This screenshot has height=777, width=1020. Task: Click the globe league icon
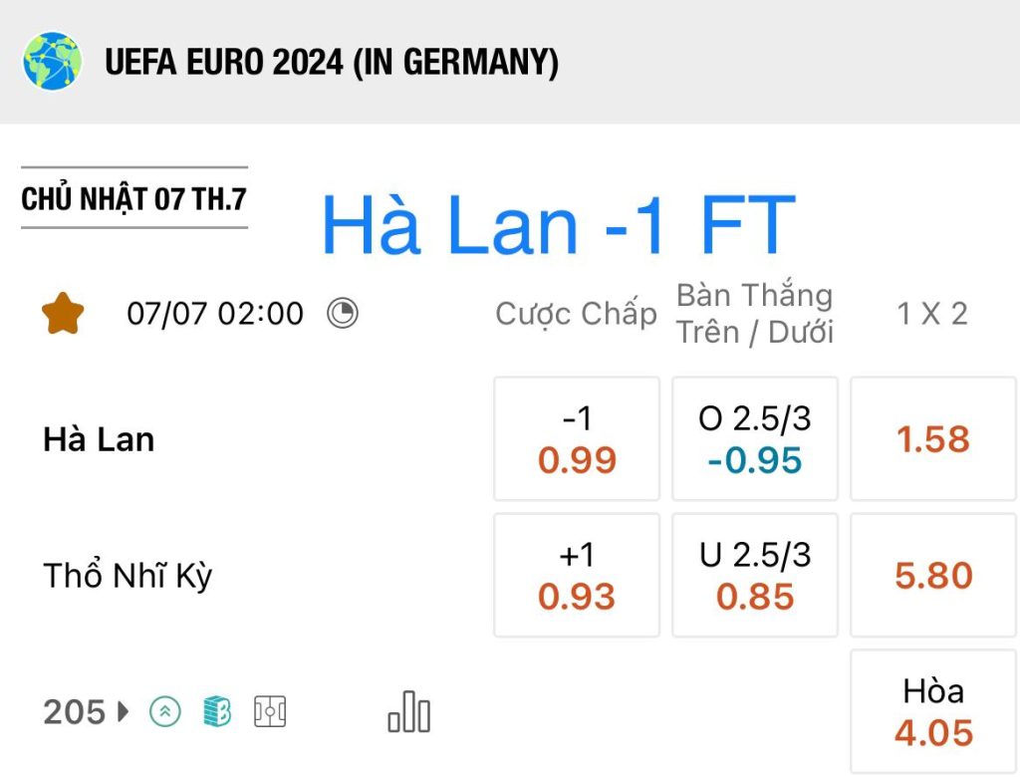coord(52,61)
